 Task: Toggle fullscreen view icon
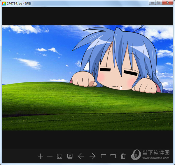60,156
